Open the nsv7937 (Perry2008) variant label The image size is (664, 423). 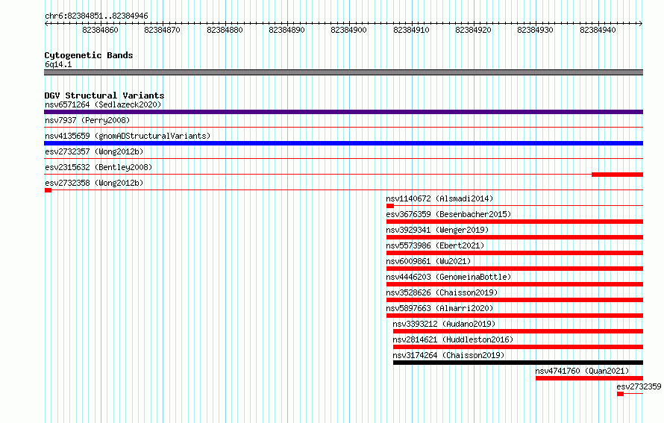click(x=87, y=120)
